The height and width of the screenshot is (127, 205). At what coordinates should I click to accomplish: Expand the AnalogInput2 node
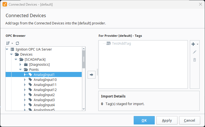pyautogui.click(x=25, y=95)
